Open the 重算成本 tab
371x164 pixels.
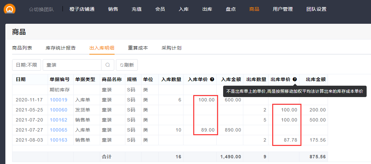click(138, 48)
